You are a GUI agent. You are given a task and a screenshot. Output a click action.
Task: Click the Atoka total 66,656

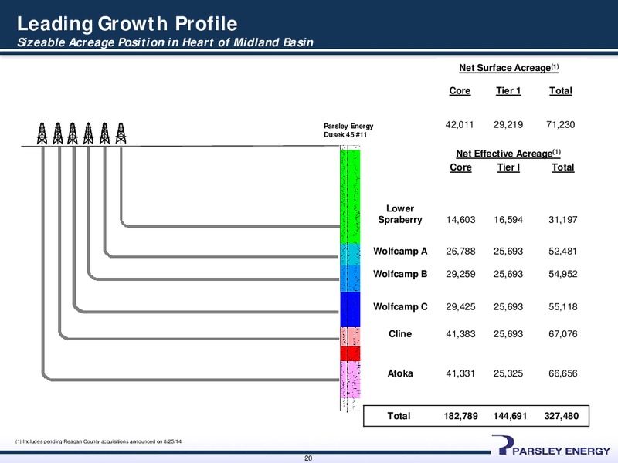(563, 373)
